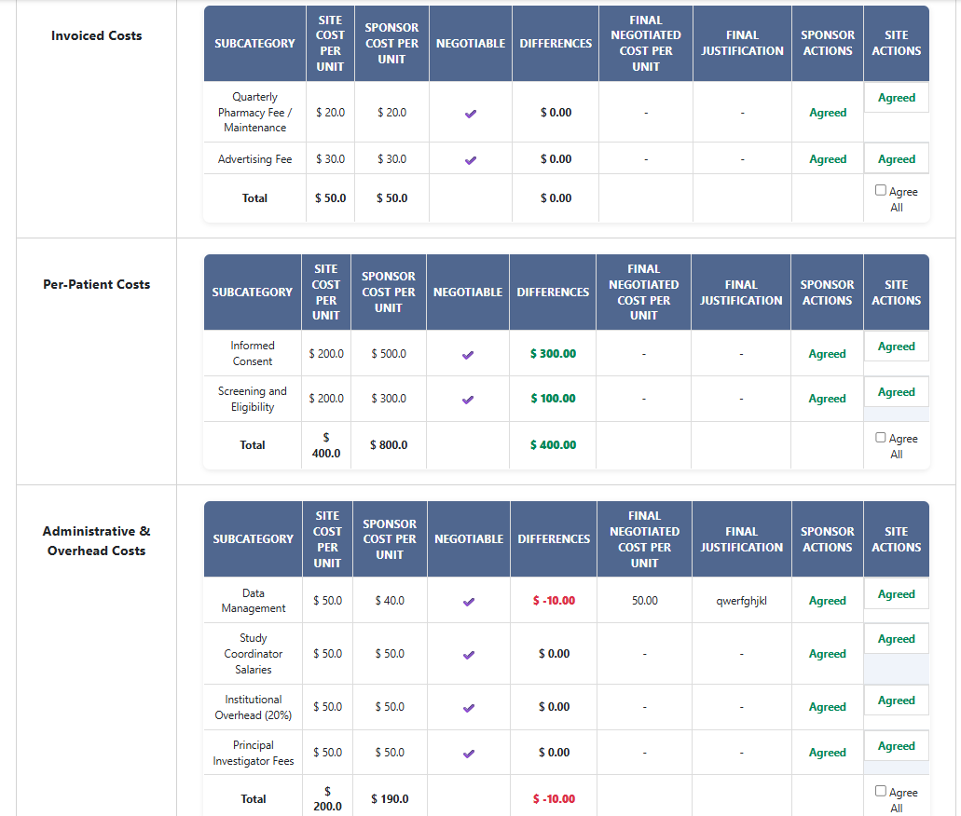The image size is (961, 816).
Task: Click the Quarterly Pharmacy Fee negotiable checkmark
Action: coord(471,113)
